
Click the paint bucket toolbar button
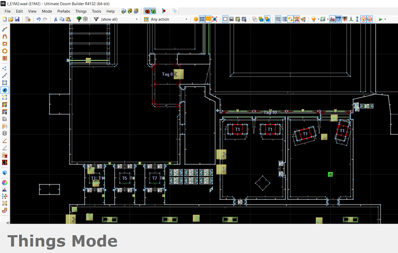point(303,19)
